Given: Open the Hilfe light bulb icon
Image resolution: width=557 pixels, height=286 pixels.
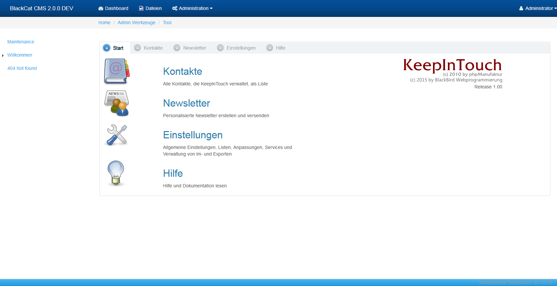Looking at the screenshot, I should click(116, 173).
